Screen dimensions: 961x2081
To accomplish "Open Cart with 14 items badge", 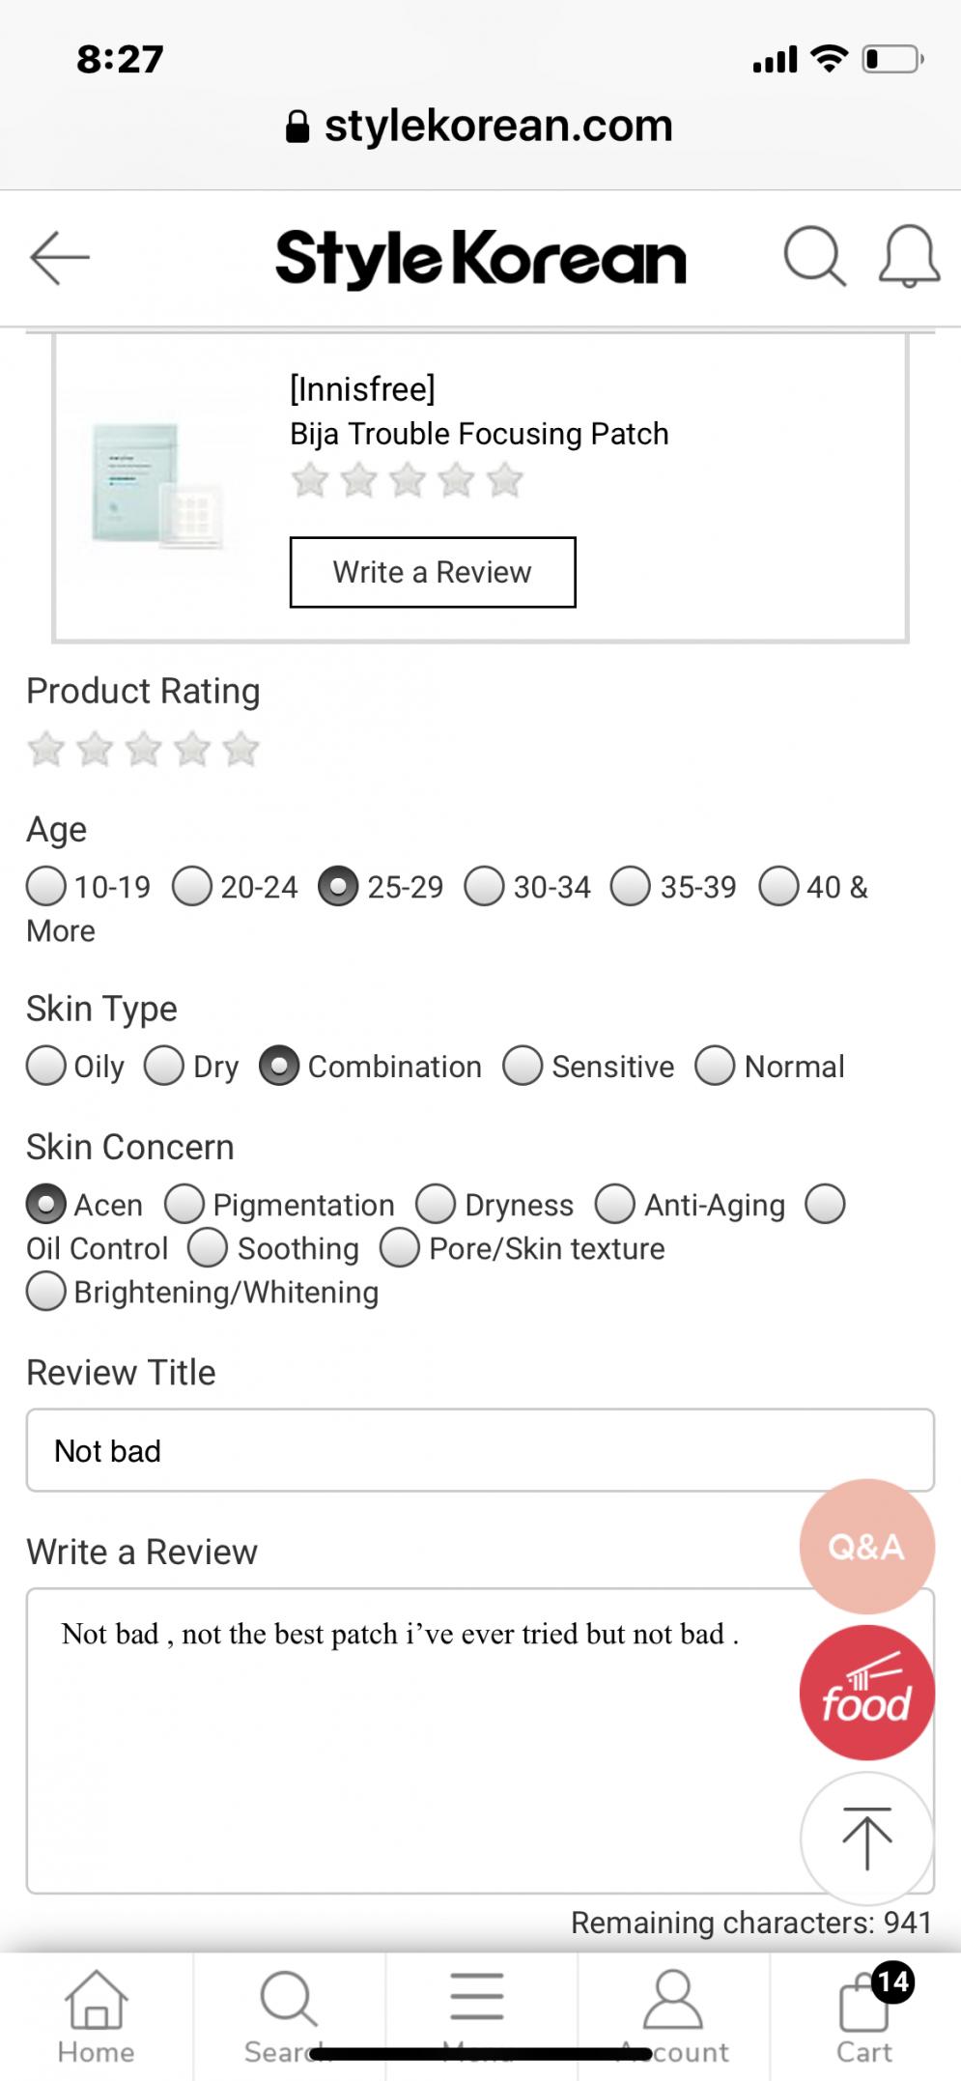I will (x=864, y=2015).
